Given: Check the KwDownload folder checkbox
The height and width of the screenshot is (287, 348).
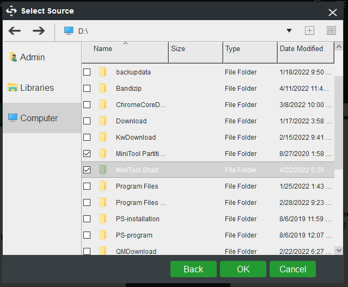Looking at the screenshot, I should (87, 138).
